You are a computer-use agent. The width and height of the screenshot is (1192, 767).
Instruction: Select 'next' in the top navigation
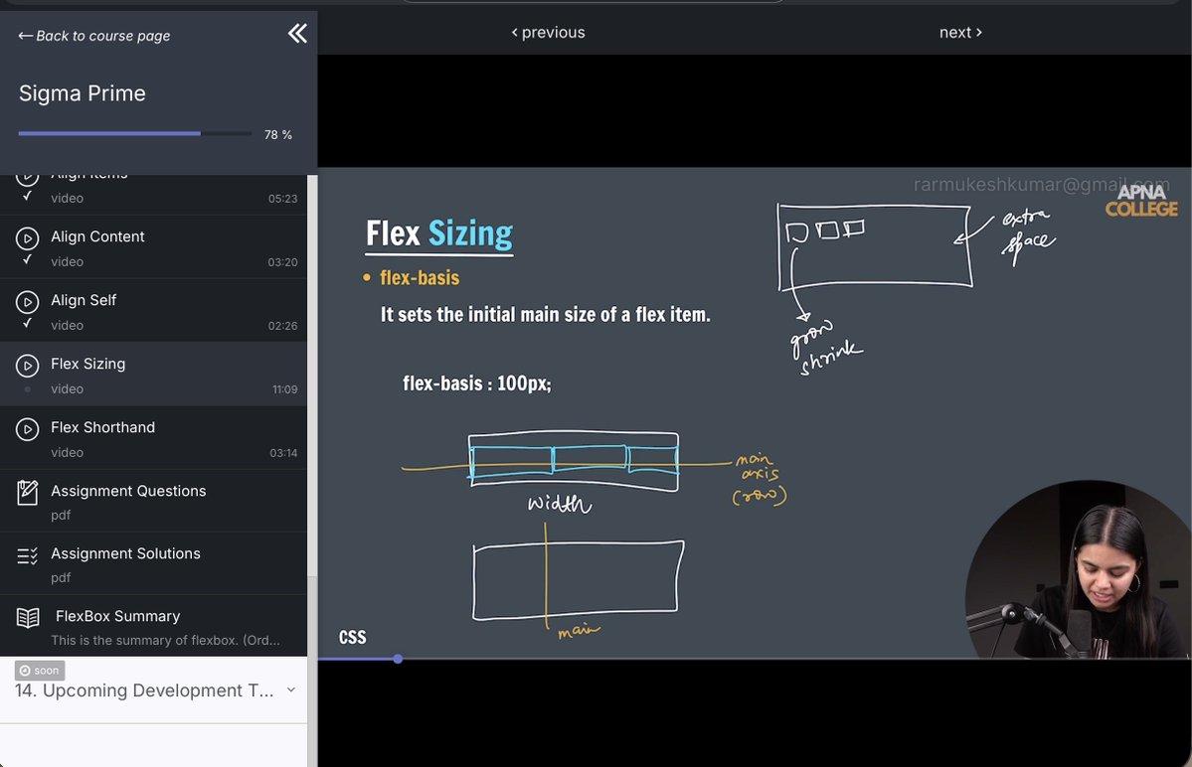click(958, 31)
